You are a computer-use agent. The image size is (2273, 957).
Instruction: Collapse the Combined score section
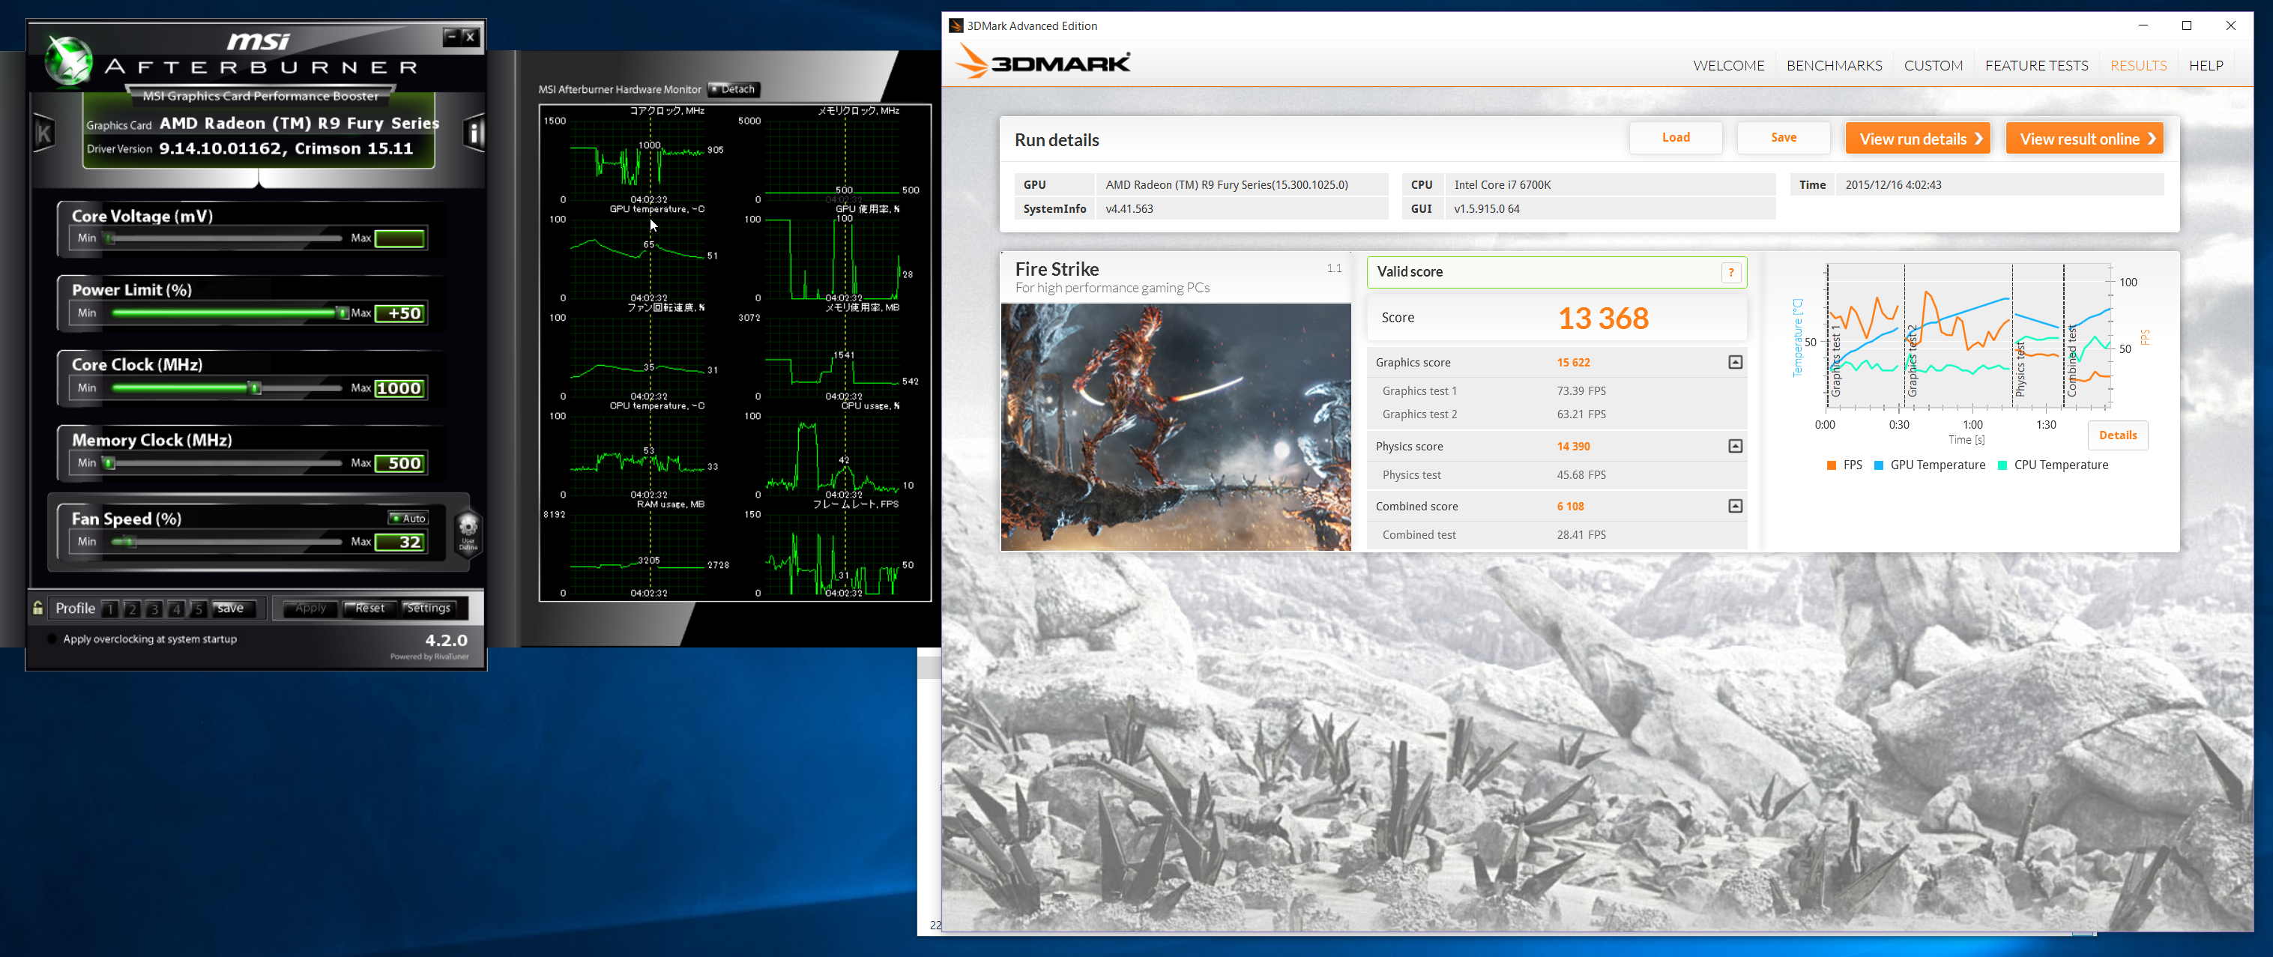click(1735, 507)
